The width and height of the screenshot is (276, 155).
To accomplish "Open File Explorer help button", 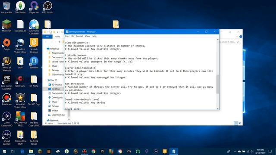I will tap(241, 37).
